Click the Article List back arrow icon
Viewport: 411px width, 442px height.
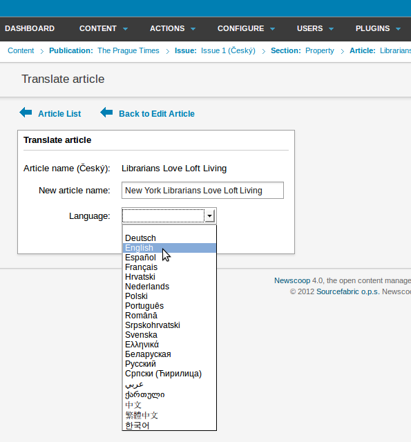point(26,113)
